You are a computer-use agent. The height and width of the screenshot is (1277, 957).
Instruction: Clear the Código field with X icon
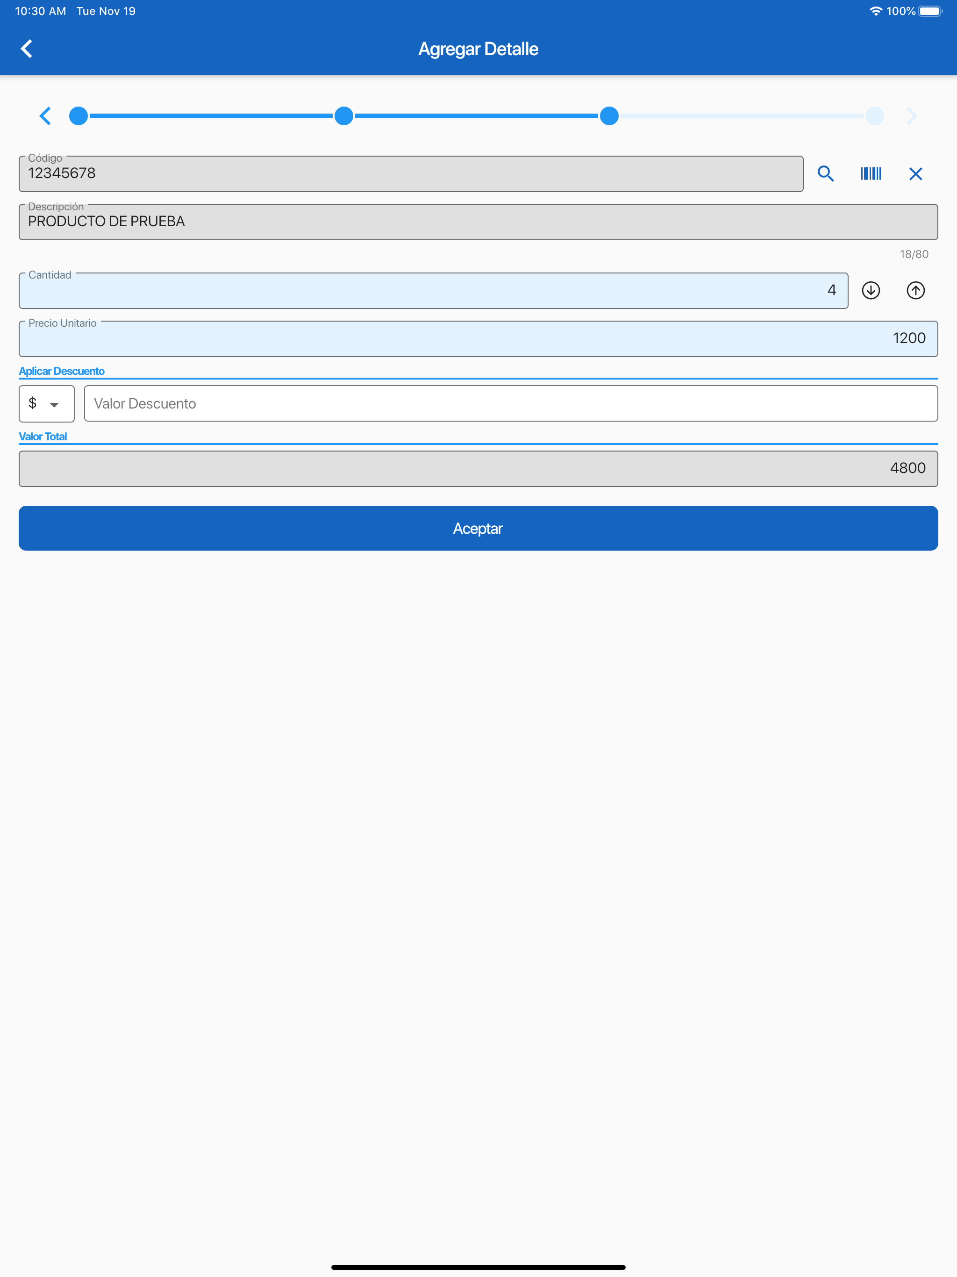click(915, 174)
